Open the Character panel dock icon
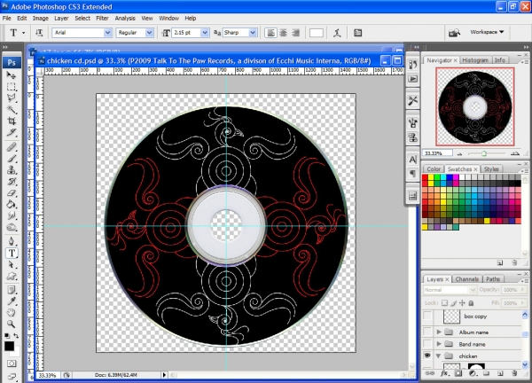Viewport: 532px width, 383px height. tap(413, 160)
